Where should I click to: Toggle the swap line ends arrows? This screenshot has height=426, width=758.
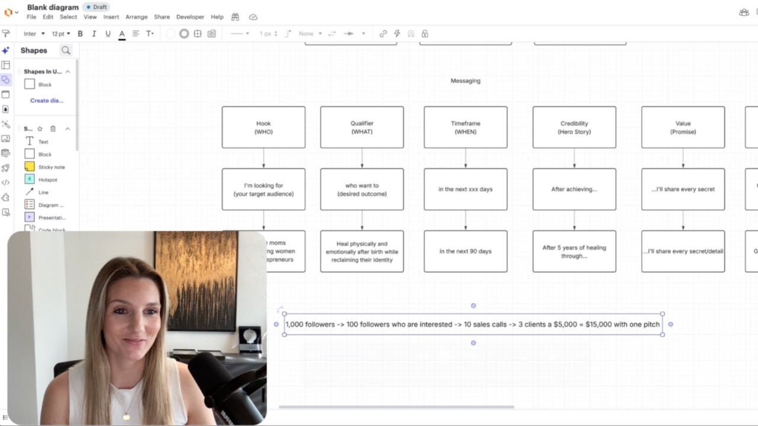[333, 34]
